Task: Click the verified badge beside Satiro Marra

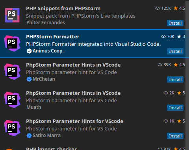Action: click(x=29, y=136)
